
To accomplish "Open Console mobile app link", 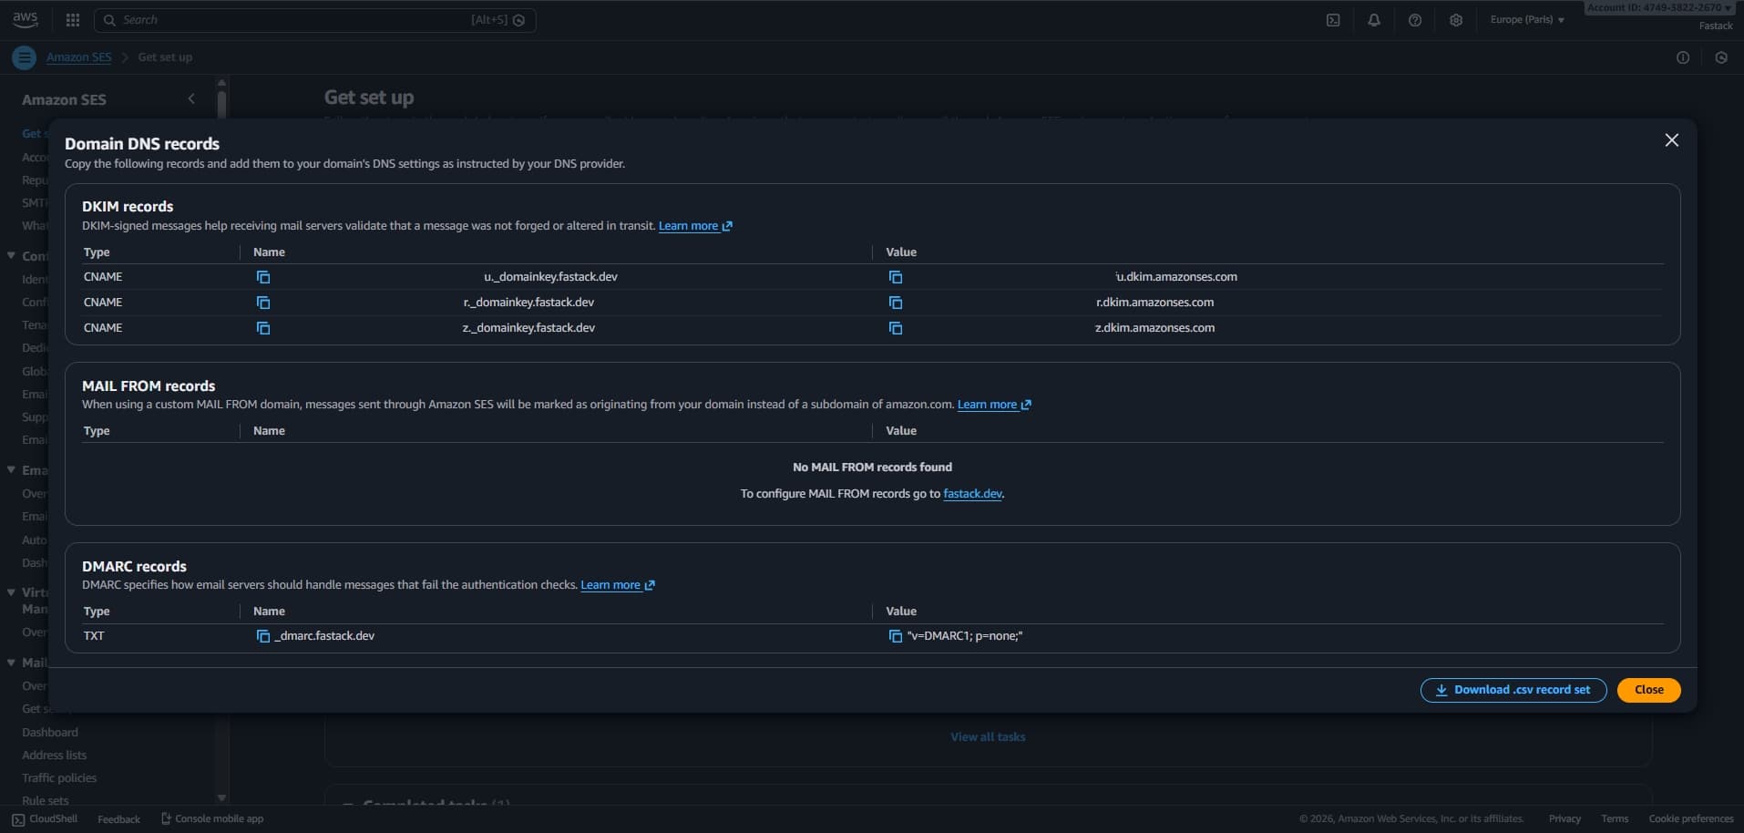I will tap(212, 819).
